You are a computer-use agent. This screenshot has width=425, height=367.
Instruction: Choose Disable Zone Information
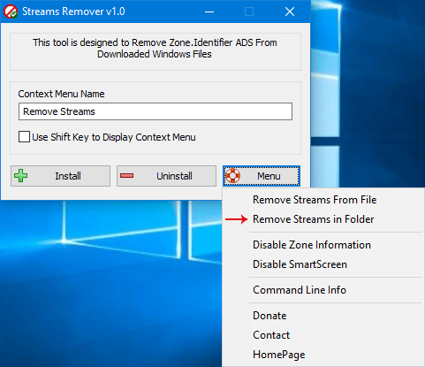(312, 245)
